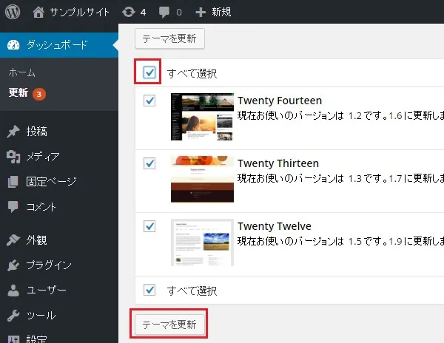The height and width of the screenshot is (343, 444).
Task: Open the comments bubble icon in admin bar
Action: pos(164,12)
